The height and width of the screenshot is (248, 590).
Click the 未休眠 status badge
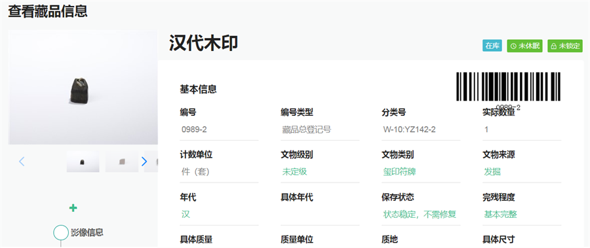coord(524,46)
